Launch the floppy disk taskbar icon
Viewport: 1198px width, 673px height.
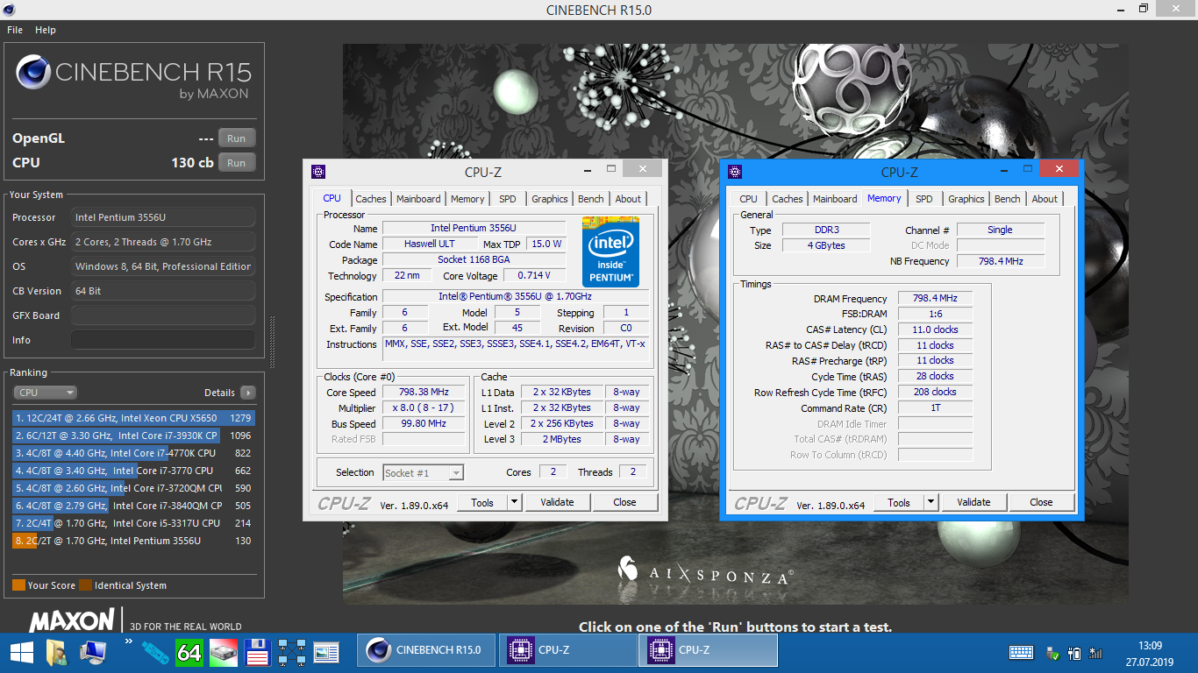(257, 652)
